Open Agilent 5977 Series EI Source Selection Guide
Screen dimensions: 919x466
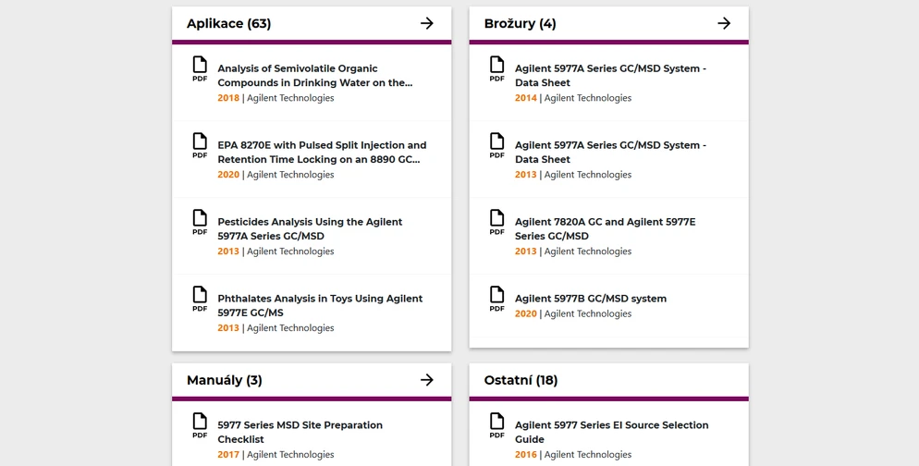point(612,433)
